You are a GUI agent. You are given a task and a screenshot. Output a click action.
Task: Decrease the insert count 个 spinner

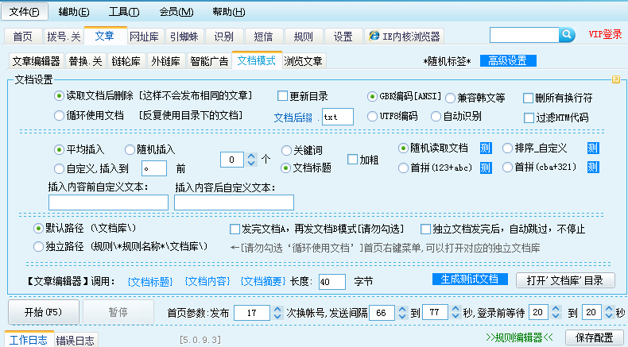[x=251, y=164]
